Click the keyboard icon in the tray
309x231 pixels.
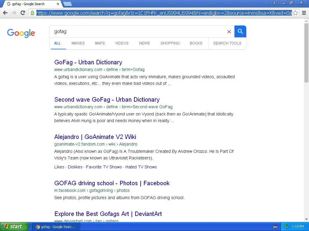pyautogui.click(x=275, y=227)
